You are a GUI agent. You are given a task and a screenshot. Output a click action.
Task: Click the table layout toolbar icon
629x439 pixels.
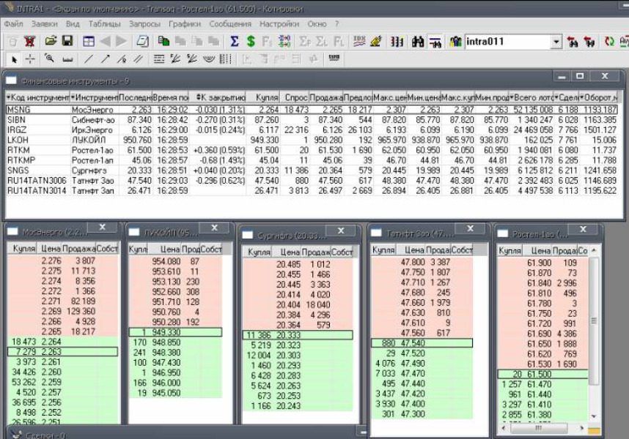[x=88, y=41]
